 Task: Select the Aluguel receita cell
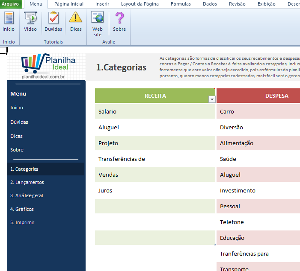pyautogui.click(x=155, y=127)
